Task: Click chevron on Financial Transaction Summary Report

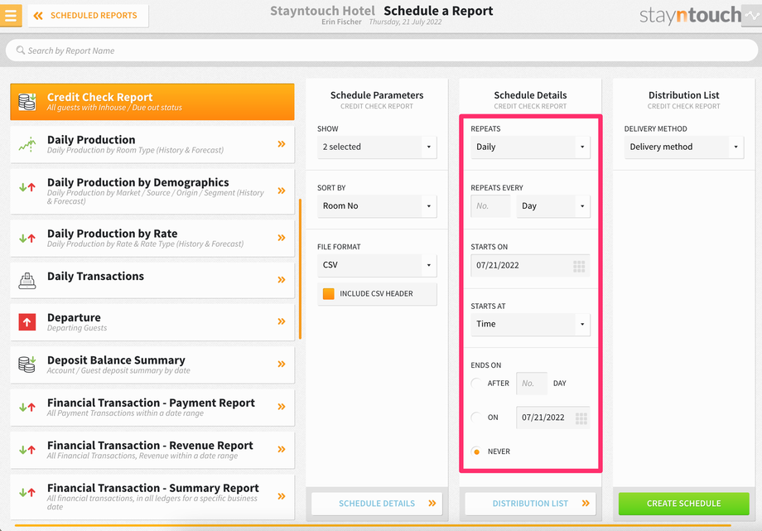Action: pos(282,496)
